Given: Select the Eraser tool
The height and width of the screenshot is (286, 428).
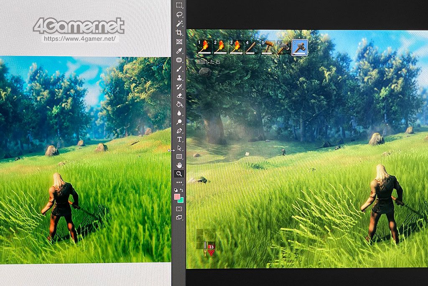Looking at the screenshot, I should (179, 96).
